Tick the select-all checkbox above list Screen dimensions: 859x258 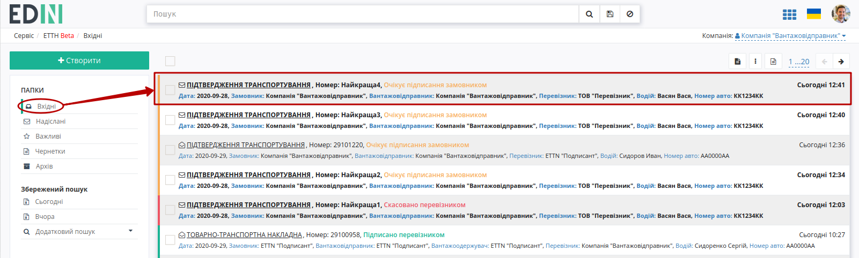pyautogui.click(x=170, y=62)
